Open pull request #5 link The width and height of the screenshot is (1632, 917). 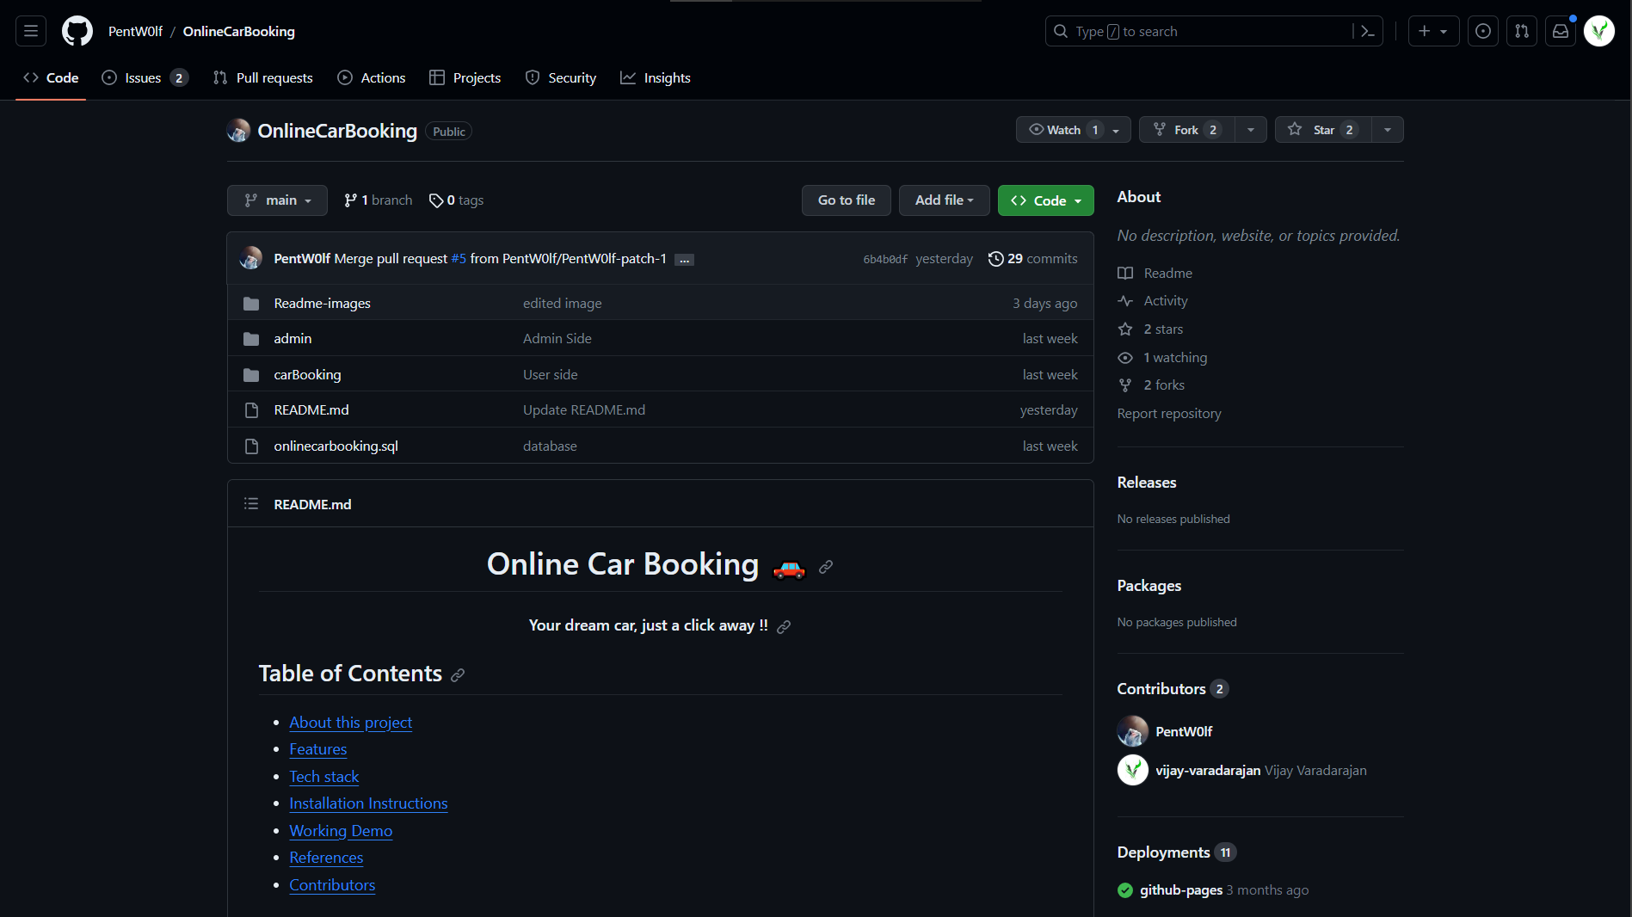click(x=459, y=259)
